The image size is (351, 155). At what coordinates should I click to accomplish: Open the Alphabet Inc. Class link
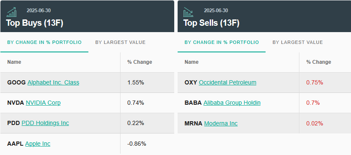pos(53,82)
